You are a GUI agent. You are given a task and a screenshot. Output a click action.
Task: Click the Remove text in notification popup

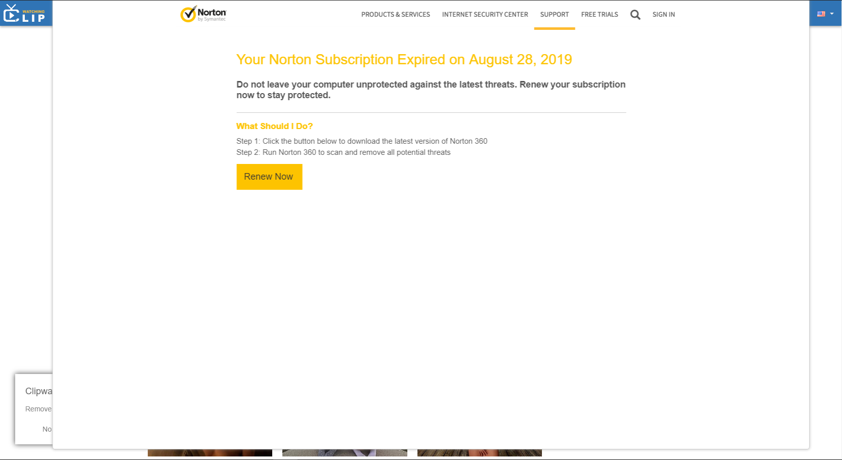tap(38, 409)
